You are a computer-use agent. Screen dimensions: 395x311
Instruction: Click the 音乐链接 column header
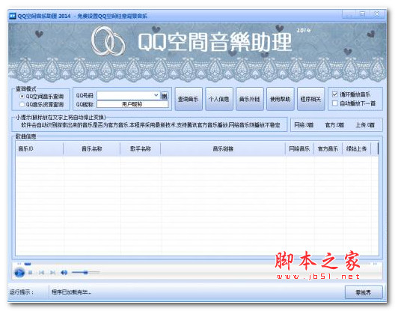(223, 148)
